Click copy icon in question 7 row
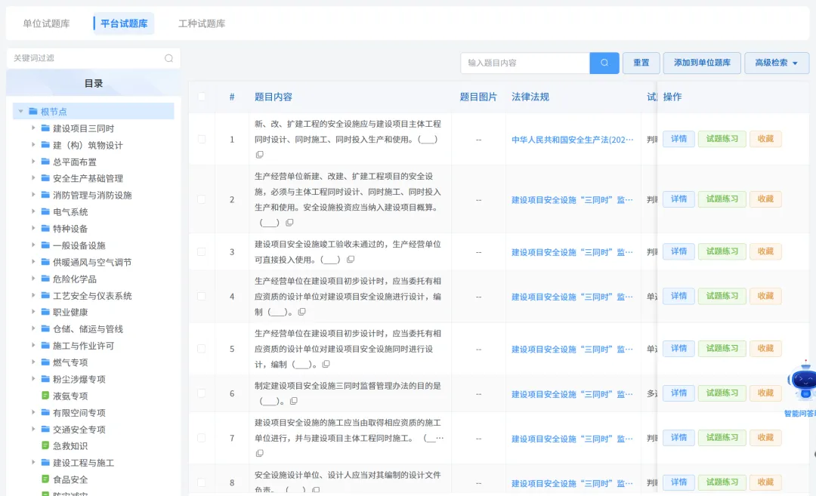This screenshot has width=816, height=496. [x=259, y=454]
